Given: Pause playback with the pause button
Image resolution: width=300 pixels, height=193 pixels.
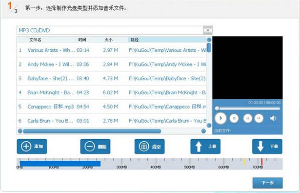Looking at the screenshot, I should [248, 118].
